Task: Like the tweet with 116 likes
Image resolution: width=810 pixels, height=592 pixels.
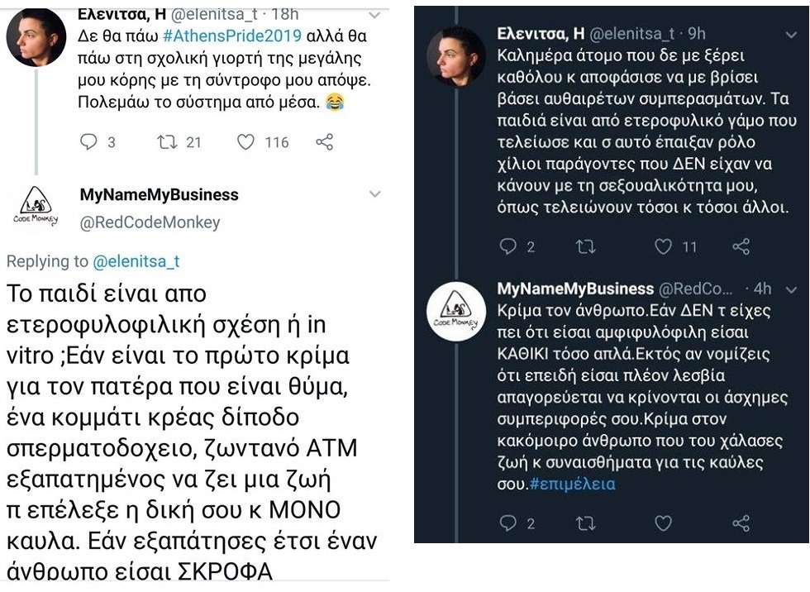Action: 246,142
